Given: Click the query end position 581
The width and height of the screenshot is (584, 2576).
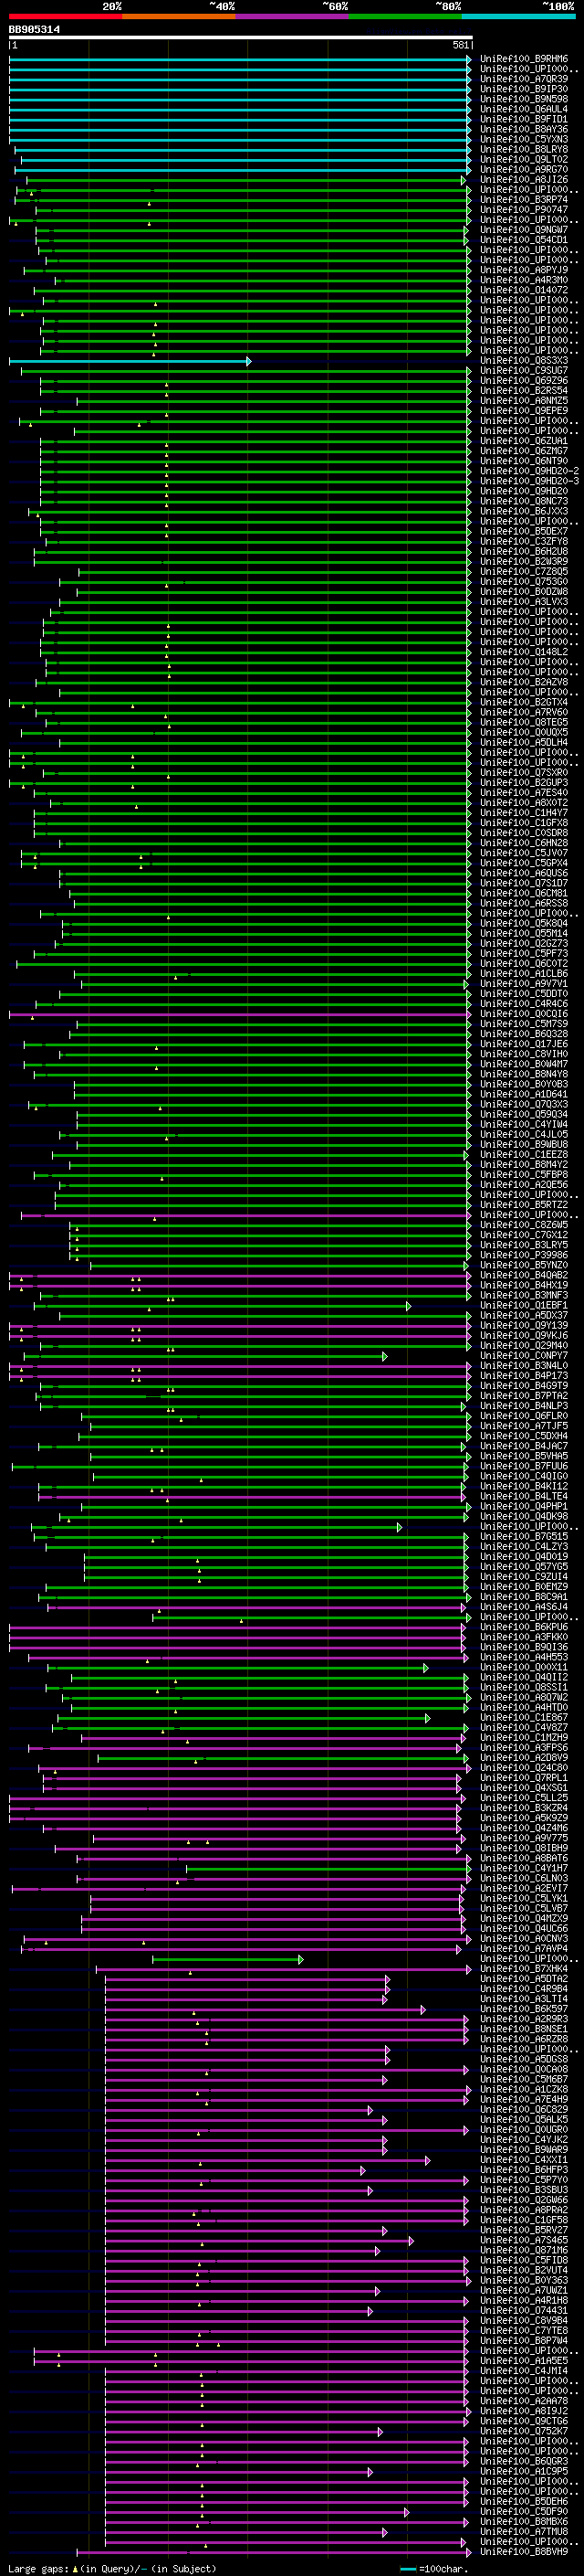Looking at the screenshot, I should click(x=460, y=45).
